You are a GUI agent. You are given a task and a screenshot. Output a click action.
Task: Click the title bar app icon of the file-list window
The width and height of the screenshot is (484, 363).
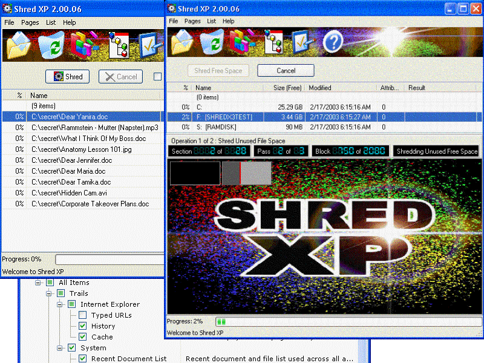coord(7,8)
